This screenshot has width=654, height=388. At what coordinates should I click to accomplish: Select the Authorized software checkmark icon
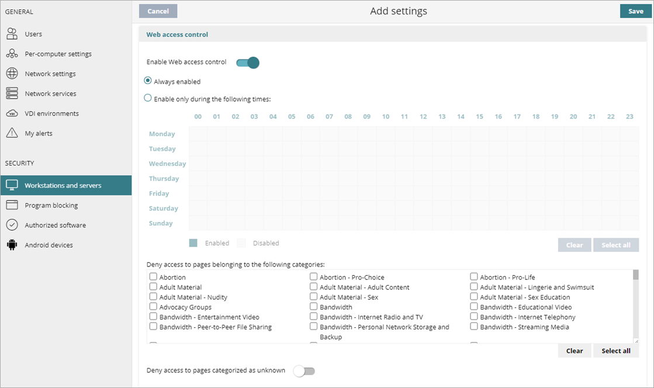13,224
